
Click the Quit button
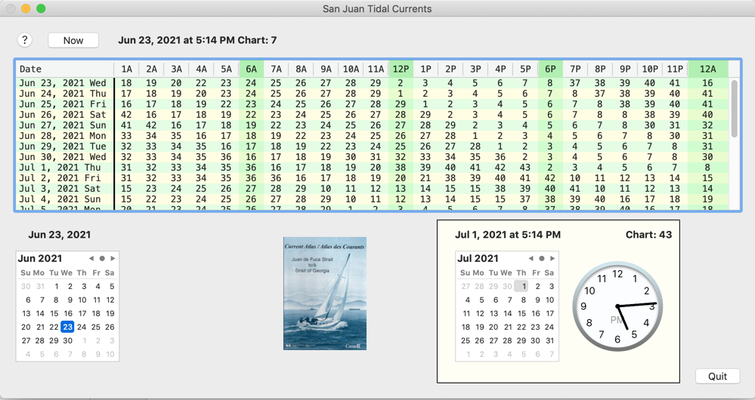coord(717,376)
